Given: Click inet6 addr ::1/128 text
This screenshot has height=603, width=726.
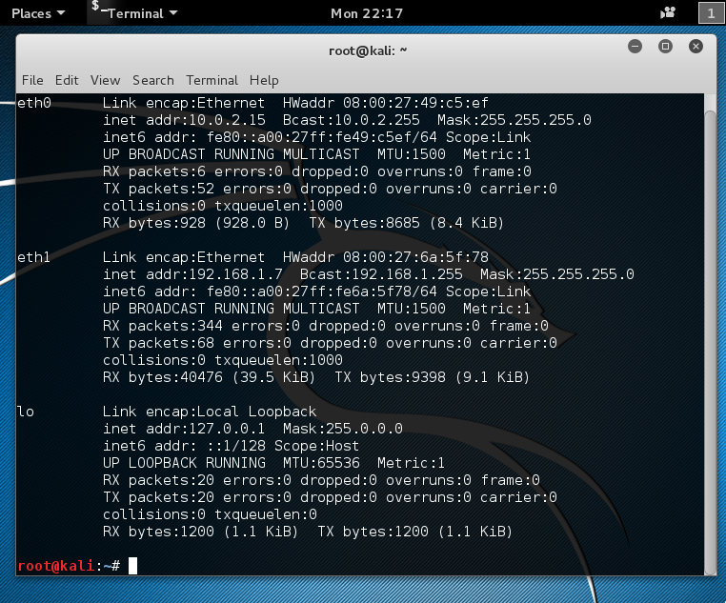Looking at the screenshot, I should tap(184, 445).
